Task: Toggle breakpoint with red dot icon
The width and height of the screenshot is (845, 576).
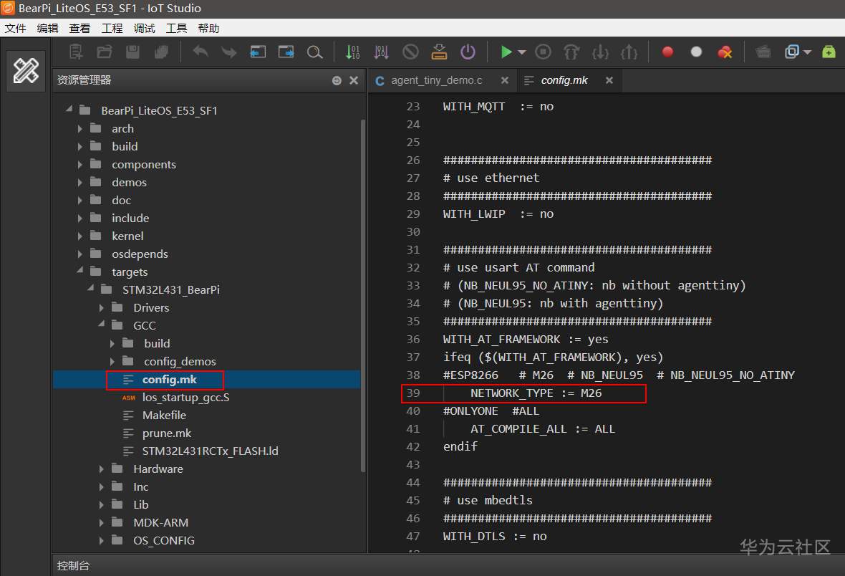Action: click(x=667, y=52)
